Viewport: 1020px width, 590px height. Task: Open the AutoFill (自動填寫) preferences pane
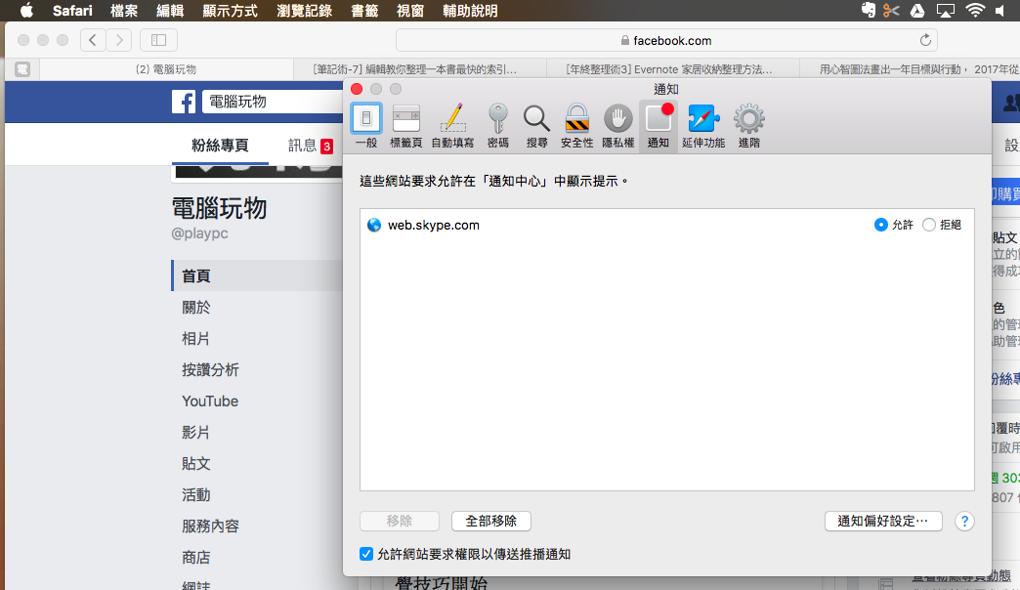pos(452,126)
